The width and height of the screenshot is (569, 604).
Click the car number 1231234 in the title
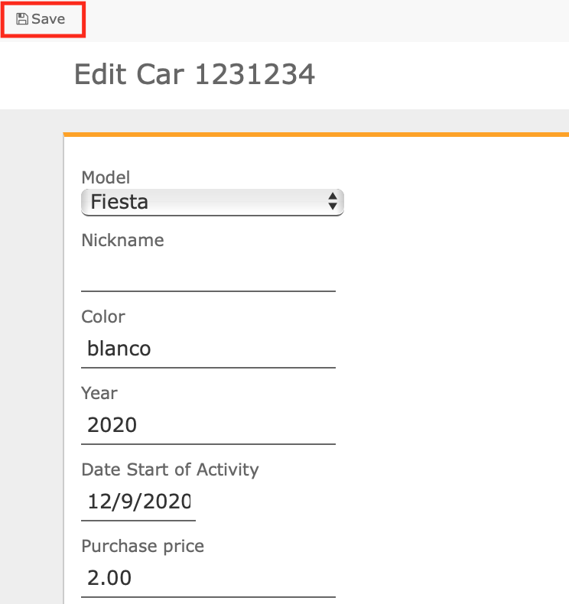coord(255,74)
